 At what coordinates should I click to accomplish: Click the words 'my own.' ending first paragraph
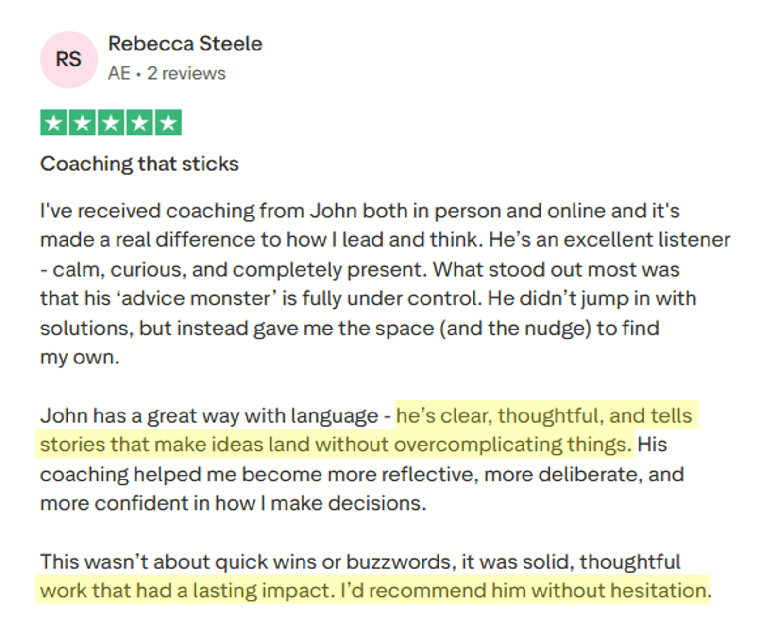pyautogui.click(x=80, y=358)
